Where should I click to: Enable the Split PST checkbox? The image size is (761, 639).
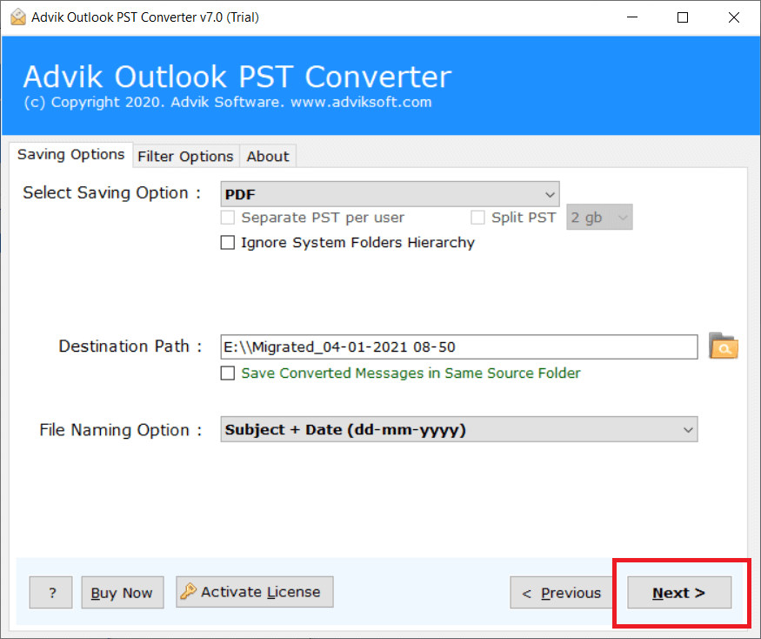[477, 218]
